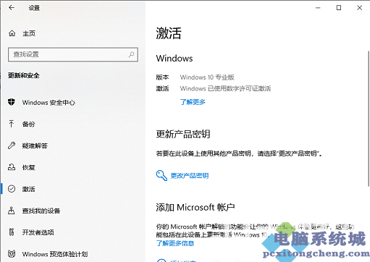Minimize the Settings window
Viewport: 370px width, 262px height.
318,8
